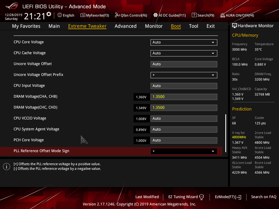Click the ROG logo icon
This screenshot has width=279, height=209.
(x=12, y=6)
